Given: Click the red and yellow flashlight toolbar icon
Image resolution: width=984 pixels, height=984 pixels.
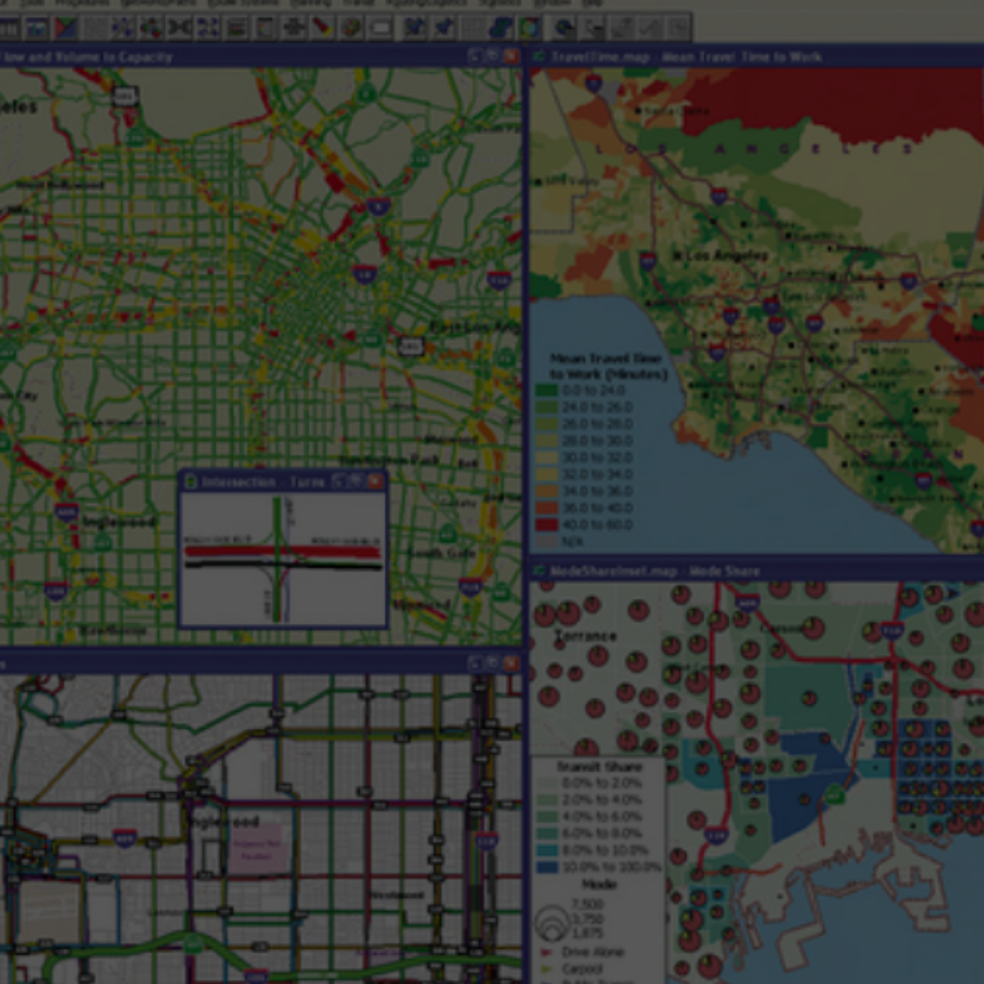Looking at the screenshot, I should [323, 29].
